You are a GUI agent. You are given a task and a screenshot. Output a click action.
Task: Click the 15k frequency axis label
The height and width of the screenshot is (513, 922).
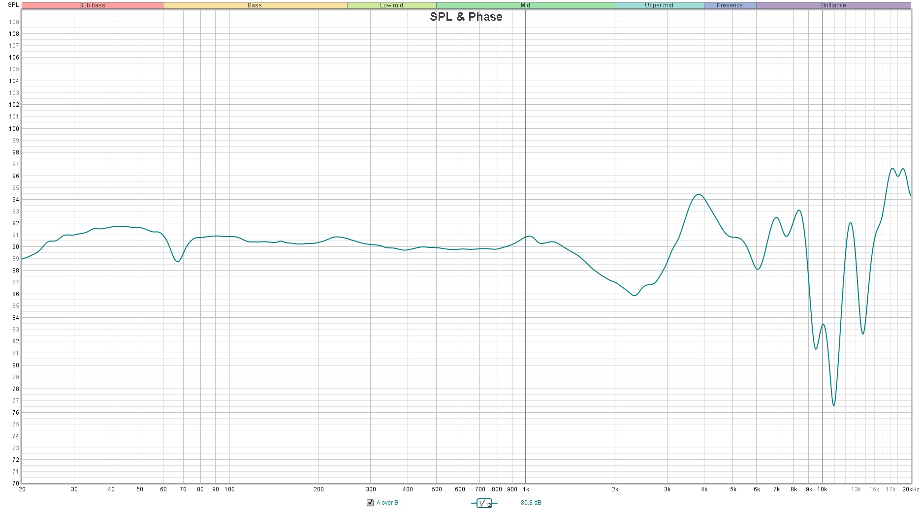874,489
